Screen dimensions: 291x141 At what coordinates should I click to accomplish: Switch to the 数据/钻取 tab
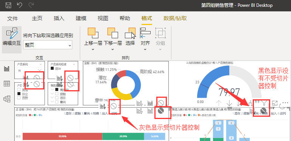175,19
